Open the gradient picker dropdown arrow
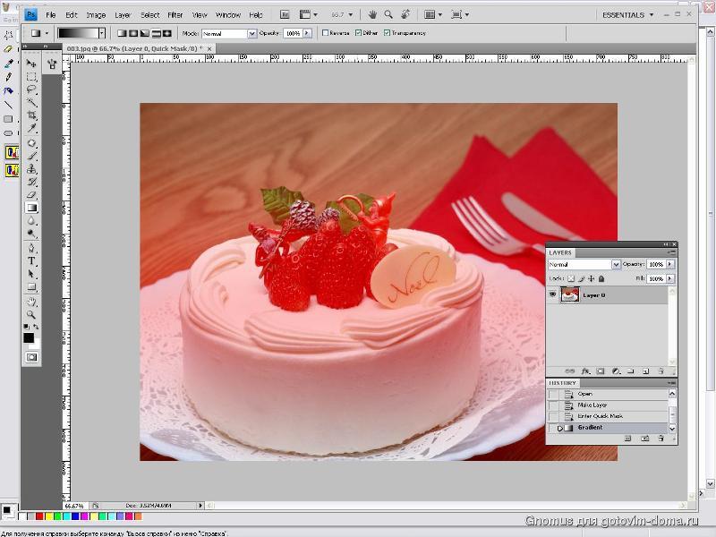 pos(102,33)
